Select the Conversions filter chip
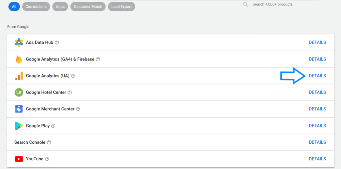The image size is (341, 169). pos(36,7)
